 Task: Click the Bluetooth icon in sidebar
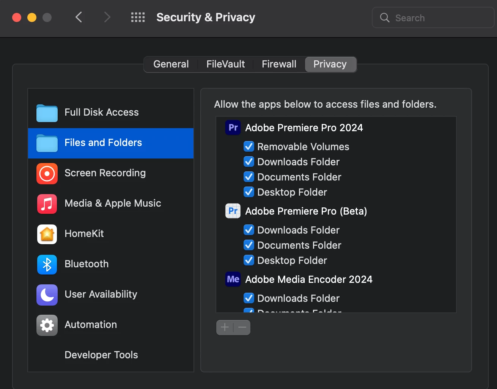[47, 265]
